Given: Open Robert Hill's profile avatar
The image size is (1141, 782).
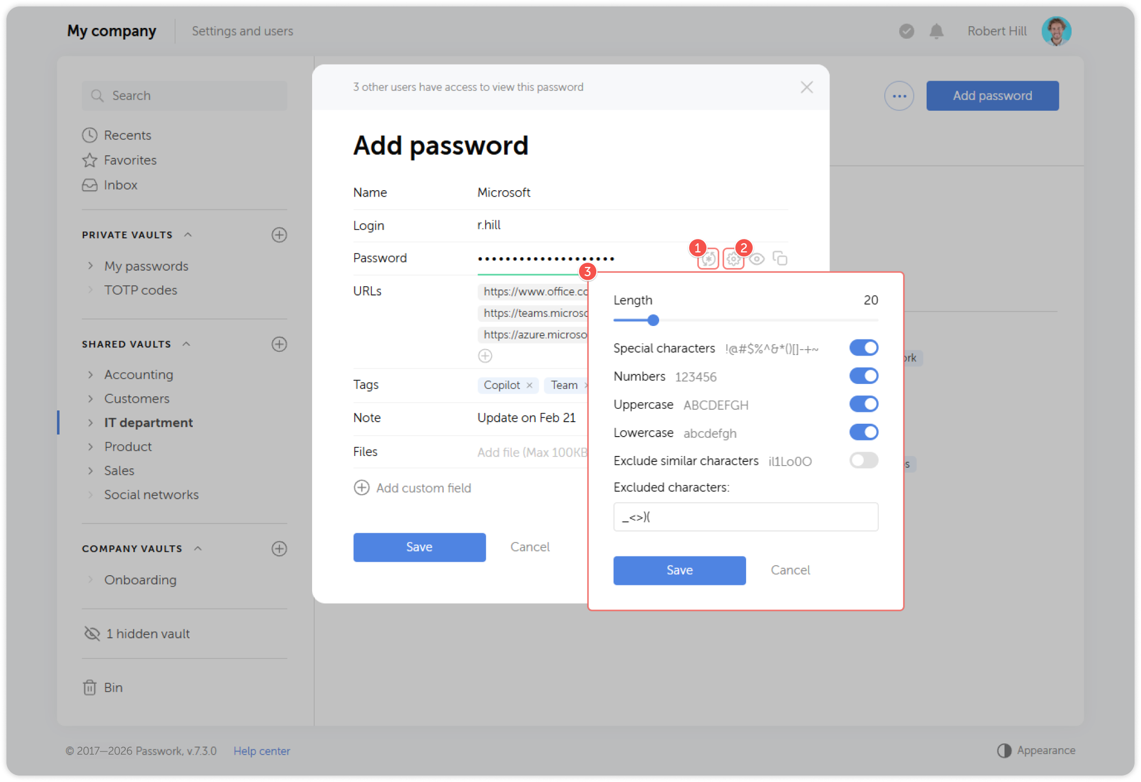Looking at the screenshot, I should [1056, 31].
